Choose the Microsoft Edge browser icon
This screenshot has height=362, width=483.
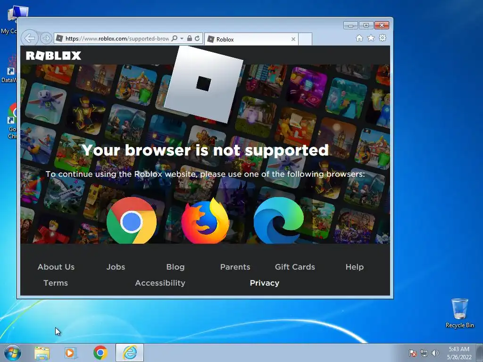(x=278, y=221)
